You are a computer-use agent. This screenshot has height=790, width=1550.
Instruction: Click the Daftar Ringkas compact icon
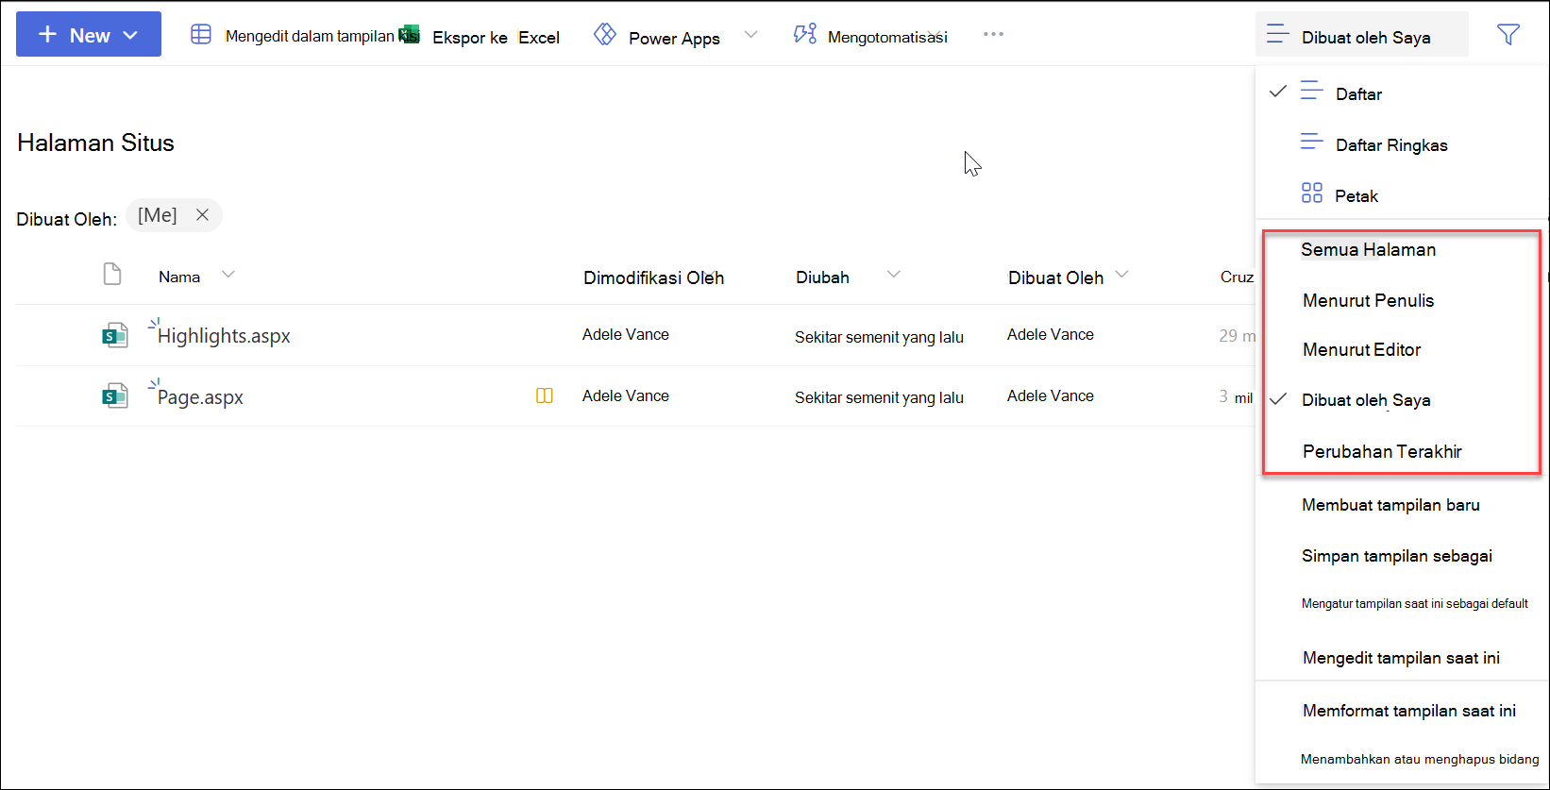point(1312,143)
